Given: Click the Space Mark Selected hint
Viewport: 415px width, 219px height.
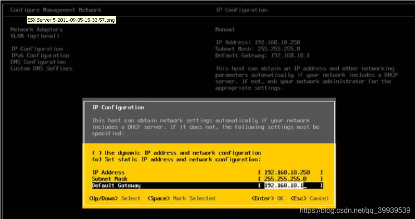Looking at the screenshot, I should (181, 198).
